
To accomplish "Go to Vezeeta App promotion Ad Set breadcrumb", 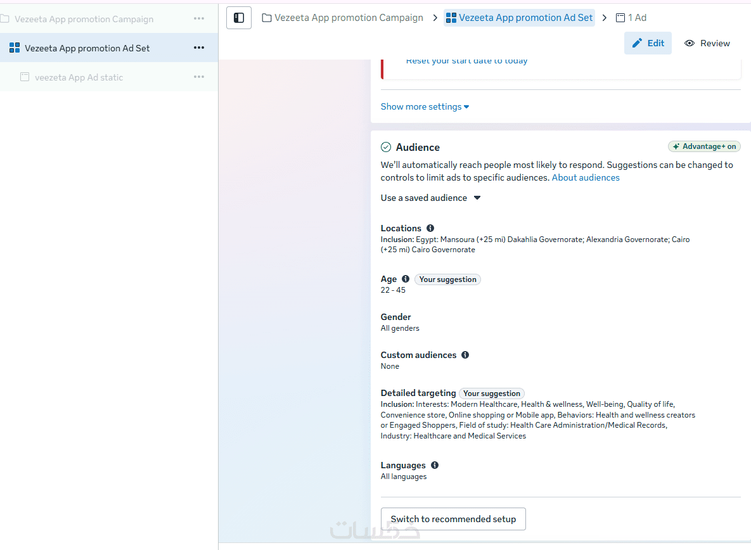I will (x=519, y=18).
